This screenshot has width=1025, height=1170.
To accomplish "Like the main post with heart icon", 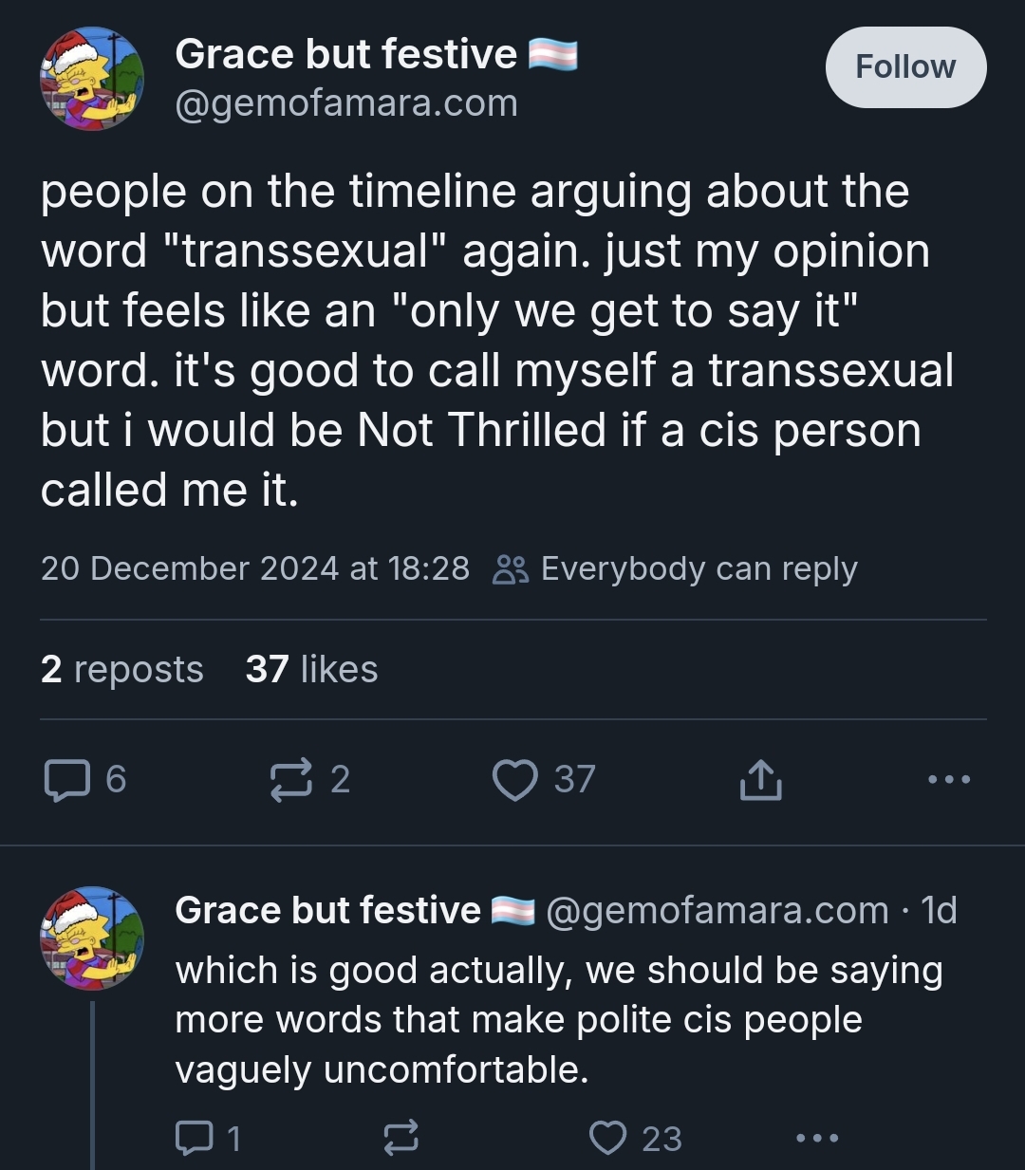I will pyautogui.click(x=515, y=780).
